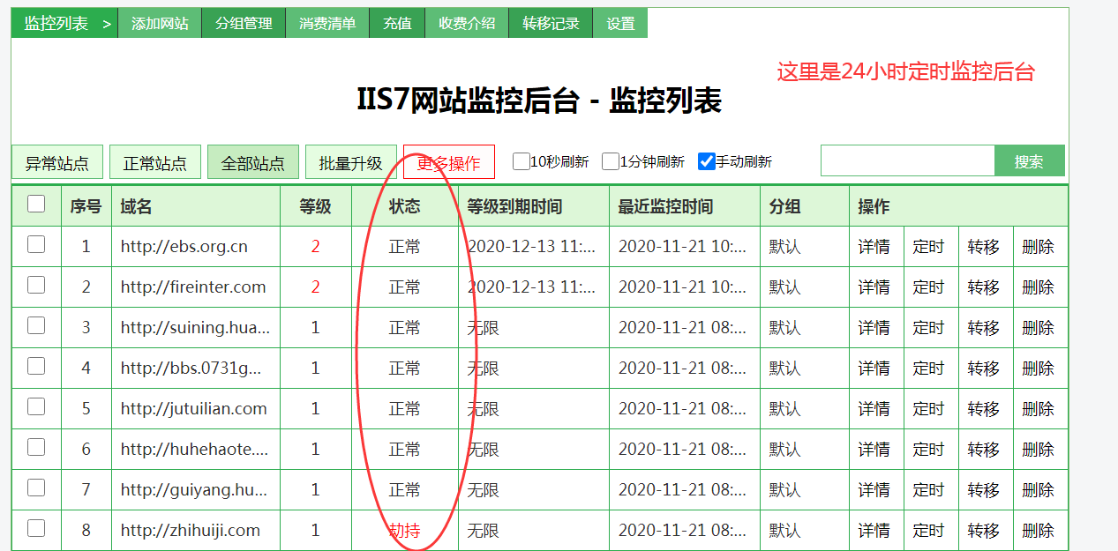Check the box for row jutuilian.com

tap(36, 406)
